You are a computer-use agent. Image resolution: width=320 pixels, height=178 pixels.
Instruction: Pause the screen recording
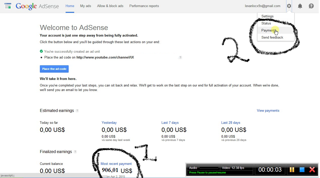292,170
